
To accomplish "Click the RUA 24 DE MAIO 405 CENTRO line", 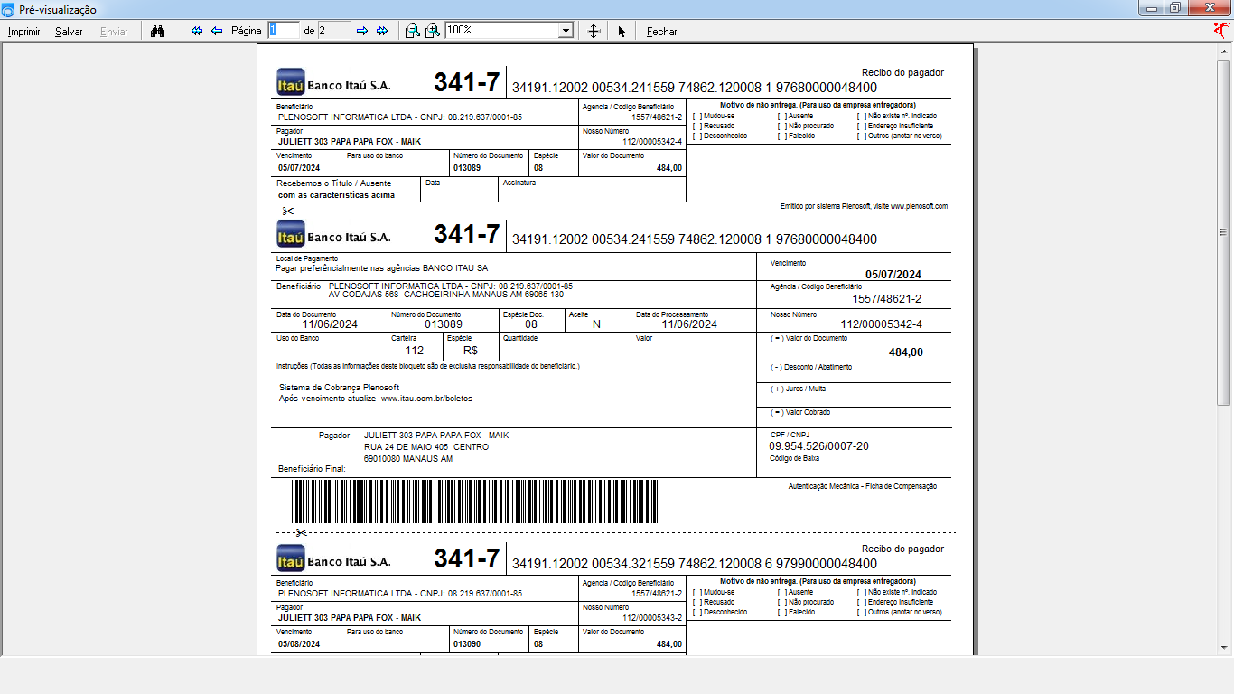I will click(x=425, y=447).
